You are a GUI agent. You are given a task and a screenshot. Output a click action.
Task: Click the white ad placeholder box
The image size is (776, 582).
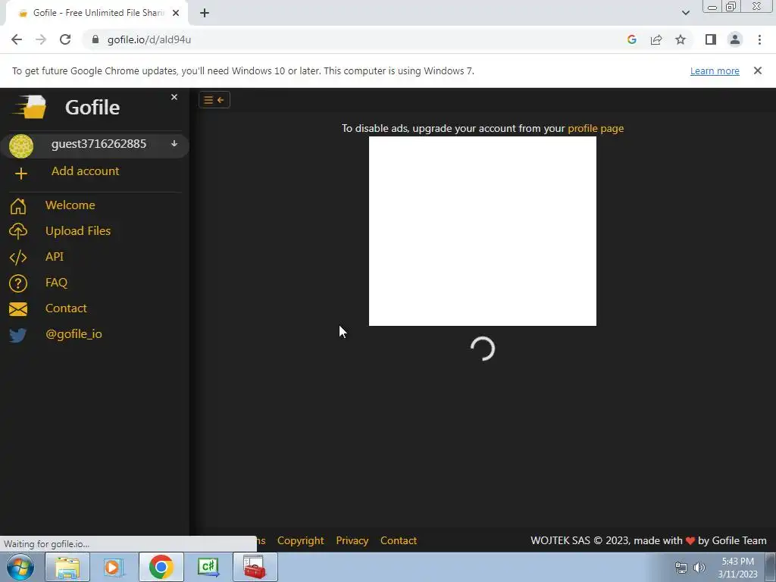[483, 231]
